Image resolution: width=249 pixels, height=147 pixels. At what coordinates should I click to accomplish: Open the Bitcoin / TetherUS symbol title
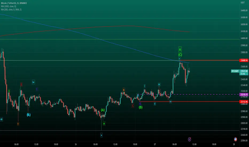[x=14, y=3]
